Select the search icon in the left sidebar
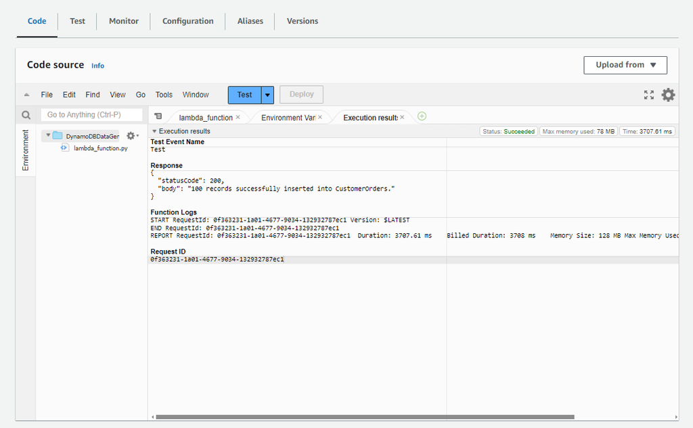This screenshot has width=693, height=428. 26,115
